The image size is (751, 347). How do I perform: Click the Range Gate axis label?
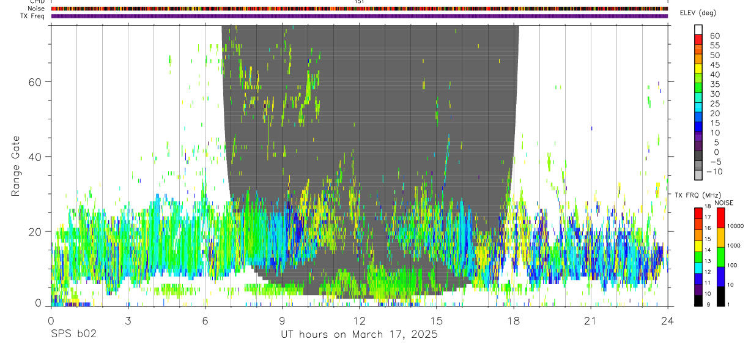pyautogui.click(x=15, y=165)
